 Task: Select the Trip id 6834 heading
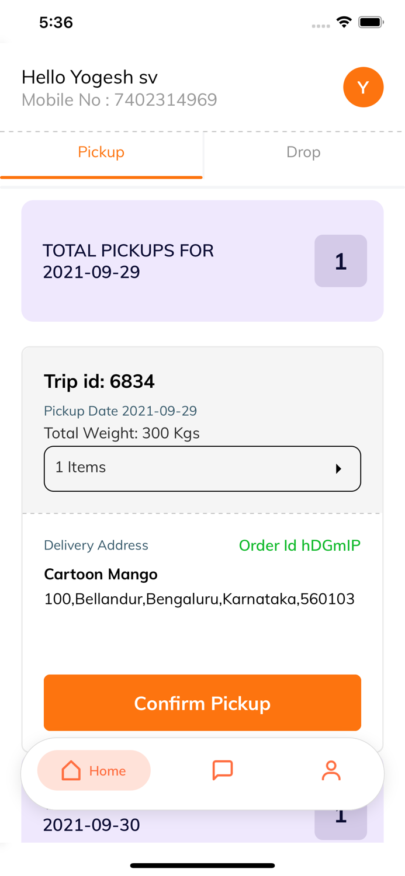99,382
